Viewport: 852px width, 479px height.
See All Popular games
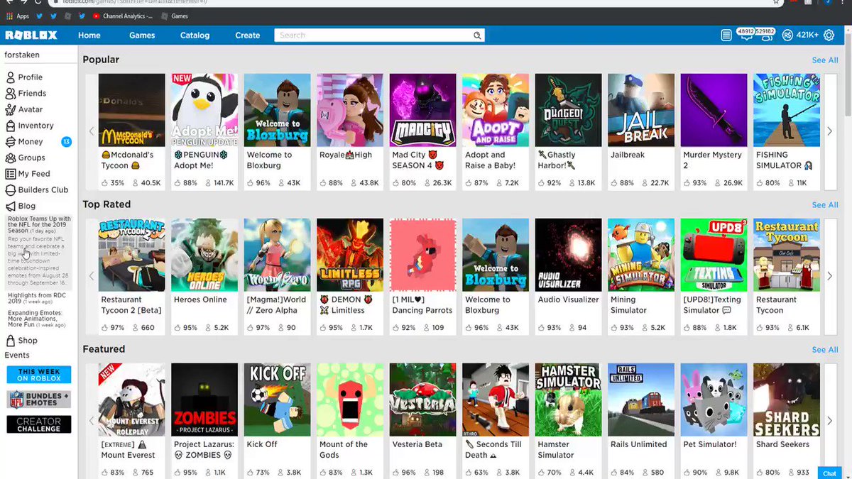(825, 60)
